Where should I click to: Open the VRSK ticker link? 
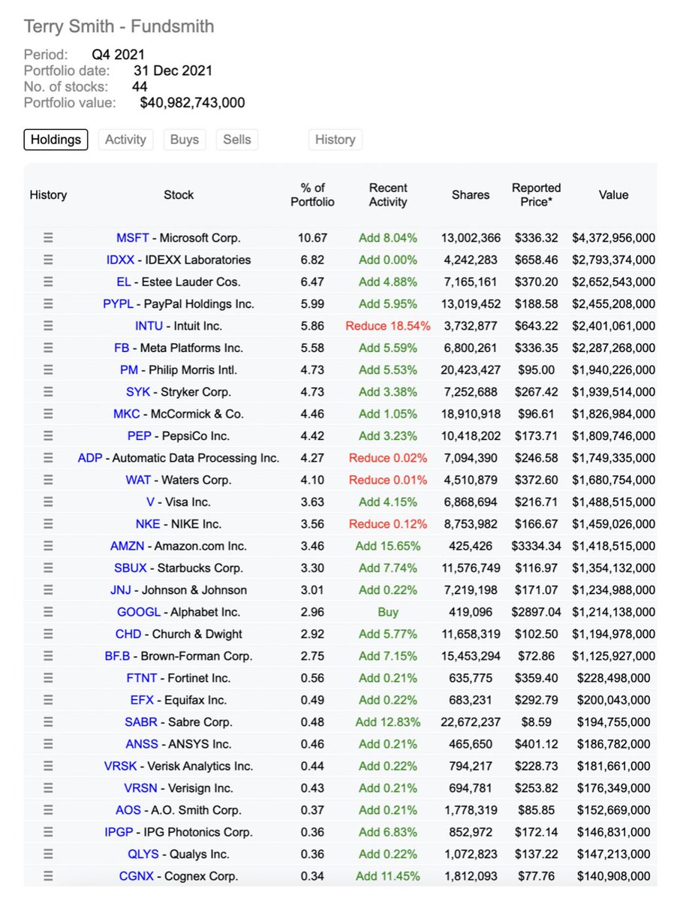point(120,767)
